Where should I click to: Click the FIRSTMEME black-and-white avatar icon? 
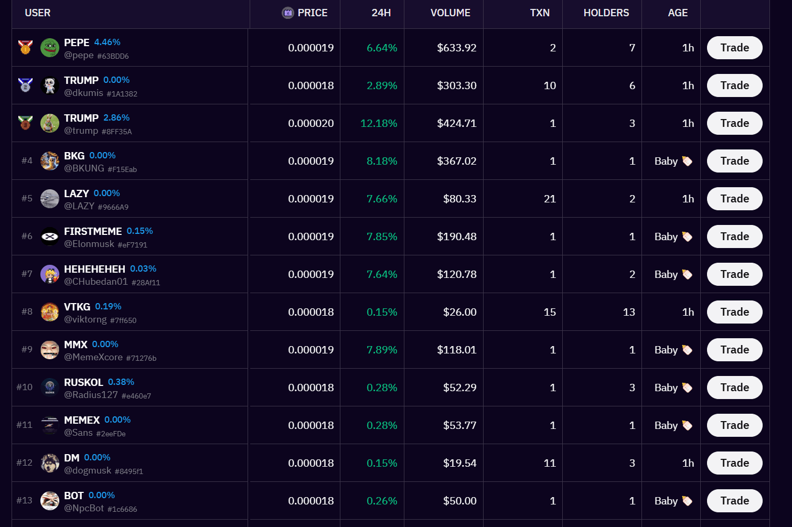(x=50, y=236)
